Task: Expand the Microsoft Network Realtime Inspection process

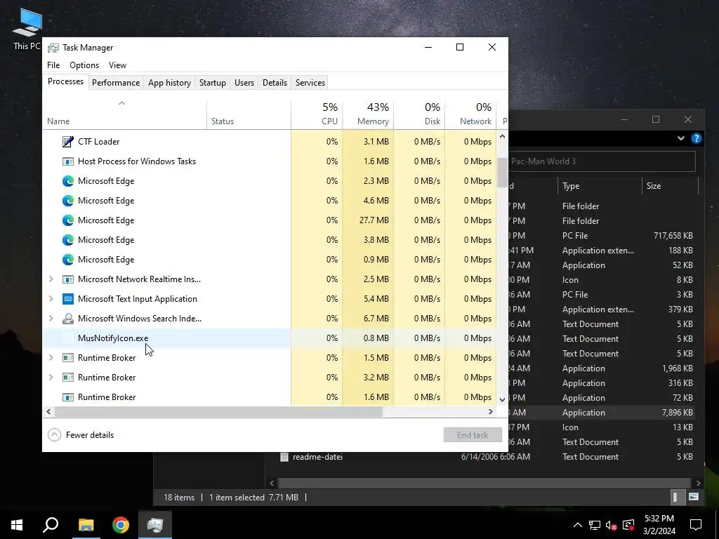Action: (51, 279)
